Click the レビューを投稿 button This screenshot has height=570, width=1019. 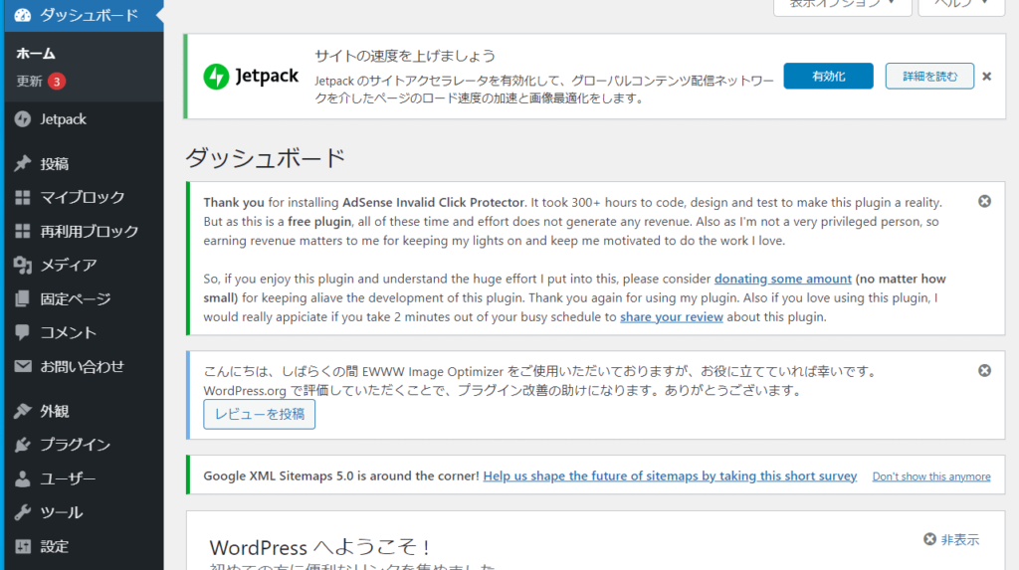coord(260,414)
